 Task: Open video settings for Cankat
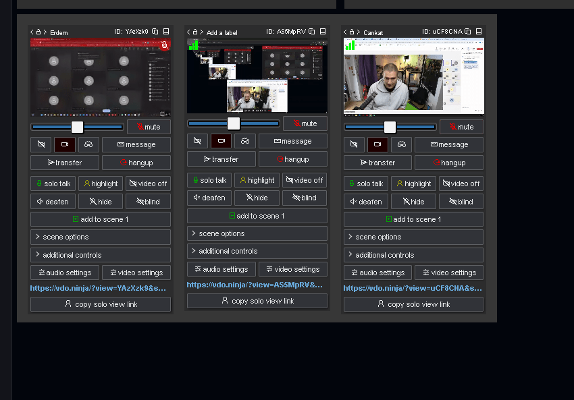tap(449, 273)
